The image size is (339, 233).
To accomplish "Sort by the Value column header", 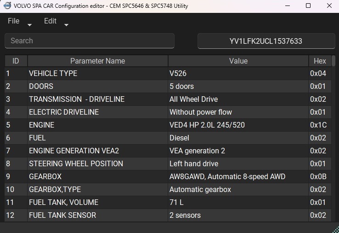I will [x=238, y=61].
